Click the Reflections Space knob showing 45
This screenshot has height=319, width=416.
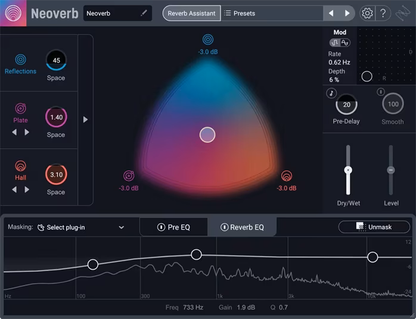56,60
